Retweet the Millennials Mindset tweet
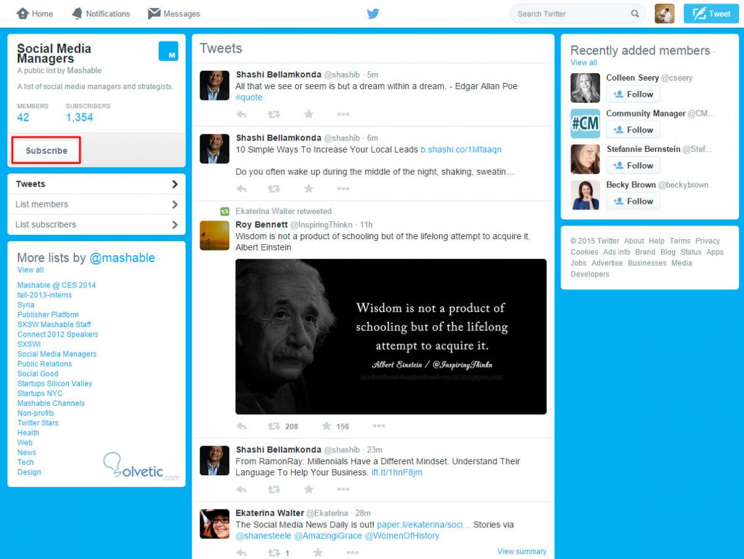This screenshot has width=744, height=559. [x=273, y=490]
